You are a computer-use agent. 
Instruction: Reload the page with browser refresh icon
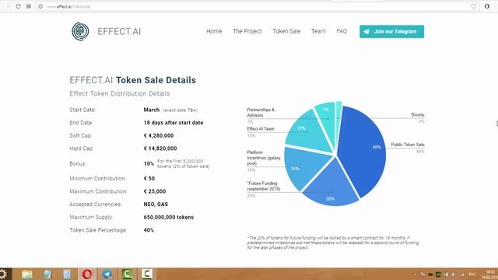point(18,6)
